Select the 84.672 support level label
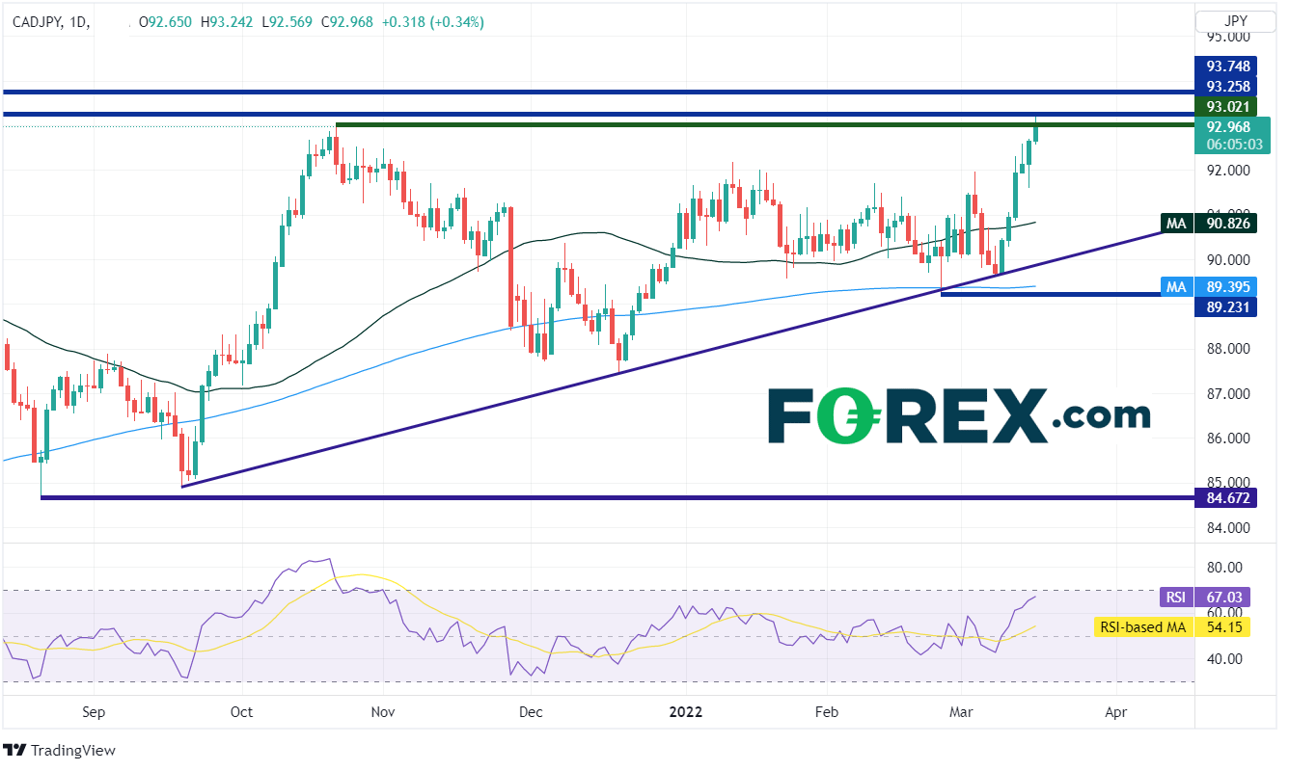 pyautogui.click(x=1232, y=498)
